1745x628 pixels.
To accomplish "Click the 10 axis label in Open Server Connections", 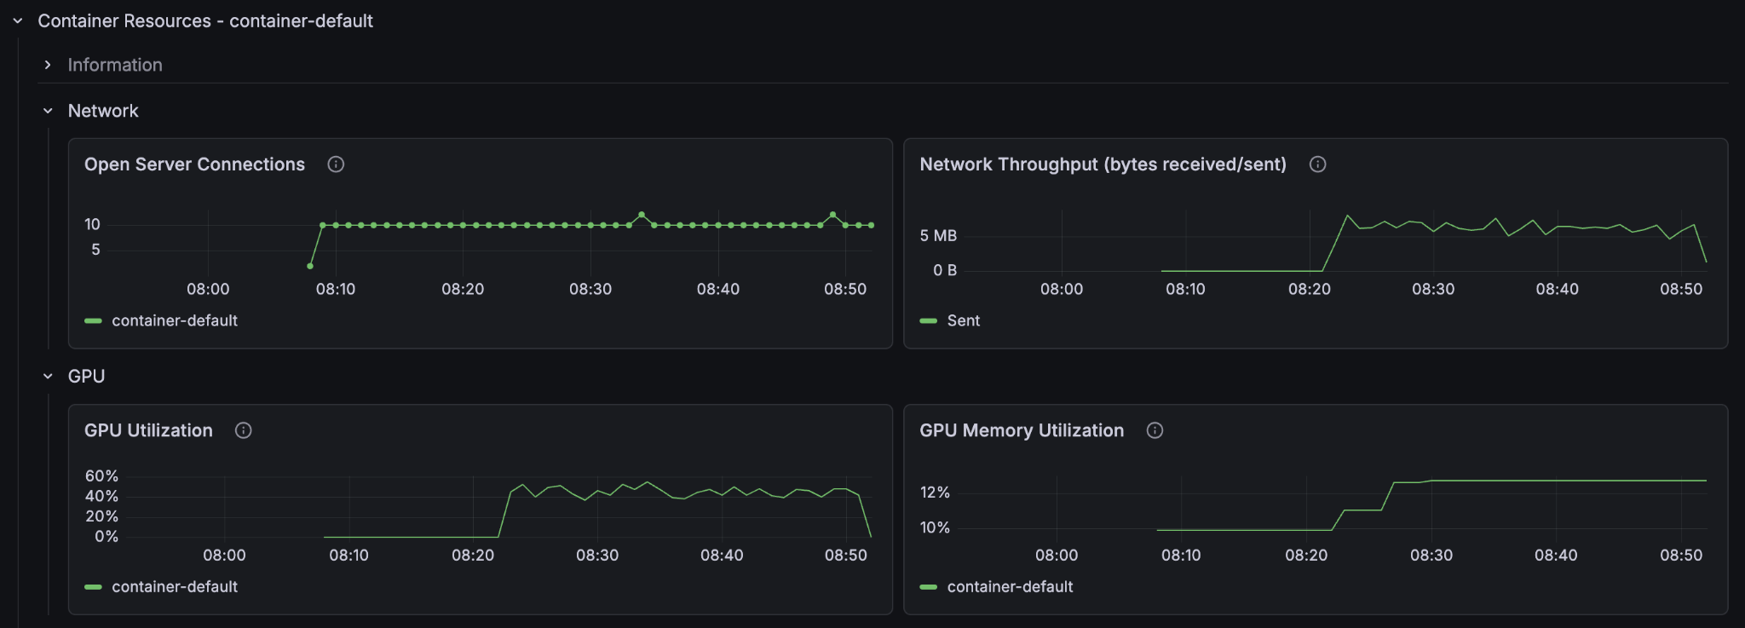I will (92, 224).
